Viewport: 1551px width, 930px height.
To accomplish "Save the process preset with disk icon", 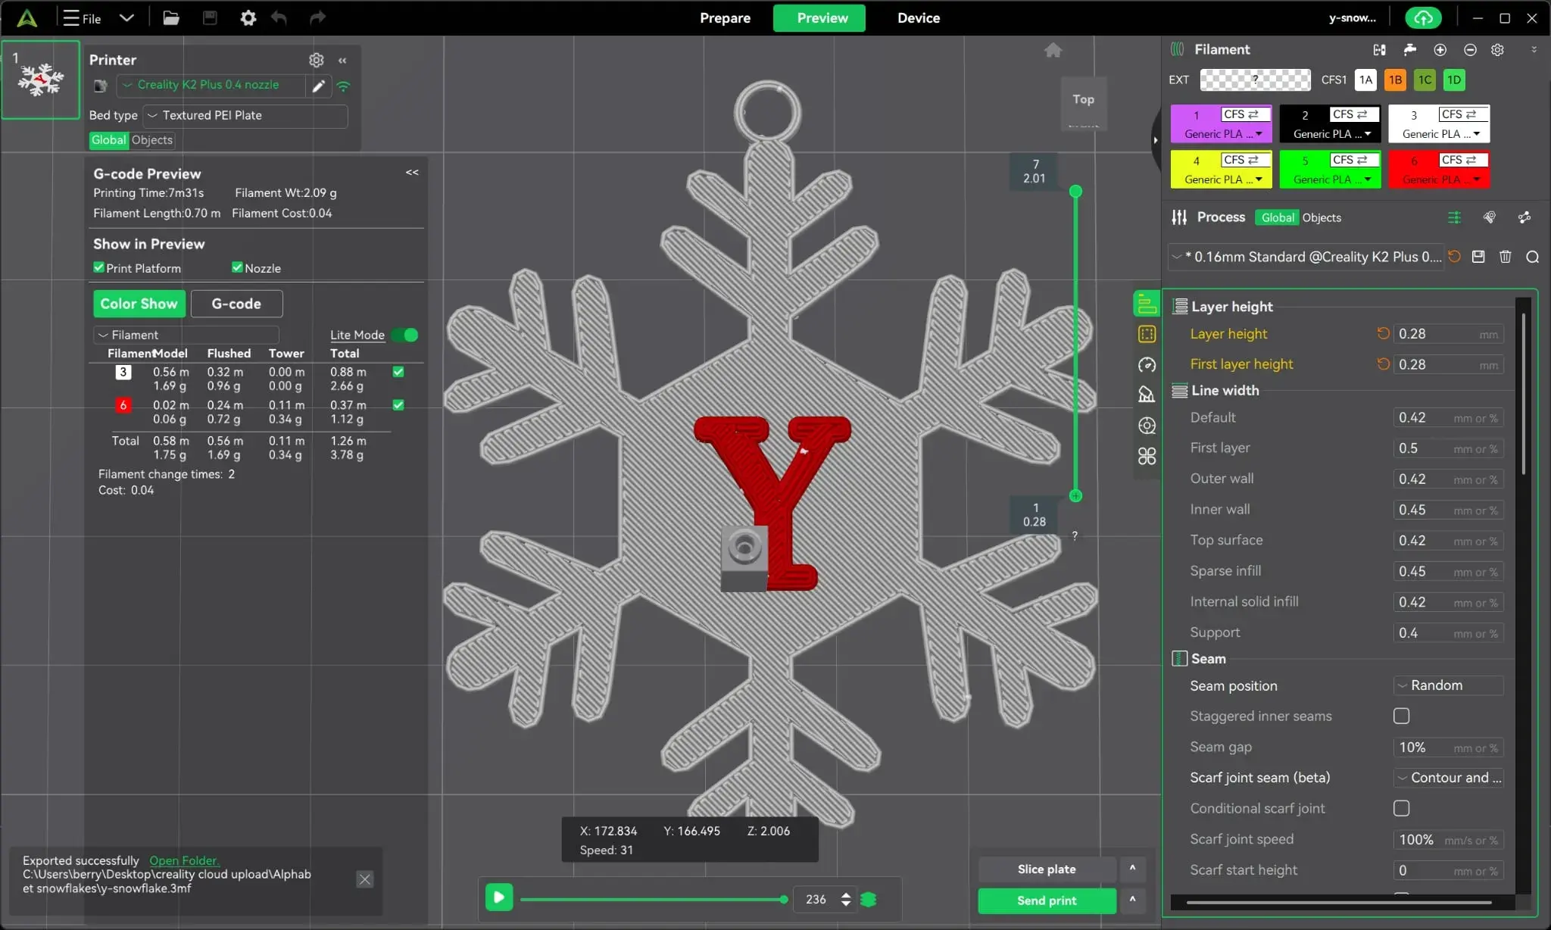I will [1478, 257].
